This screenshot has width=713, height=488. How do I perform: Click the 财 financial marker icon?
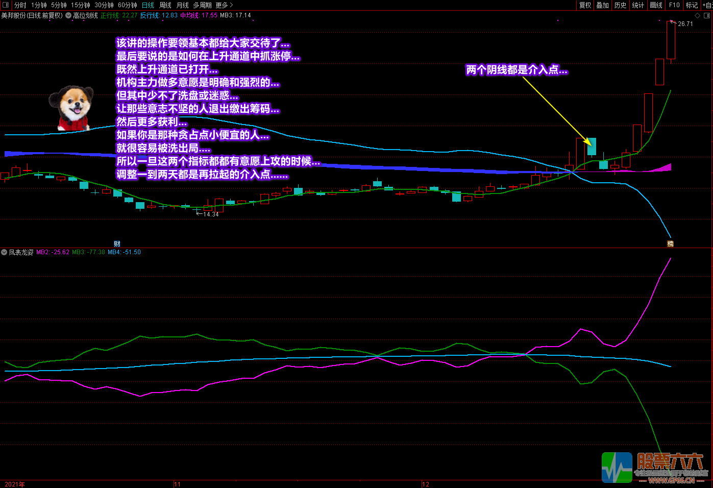[117, 244]
